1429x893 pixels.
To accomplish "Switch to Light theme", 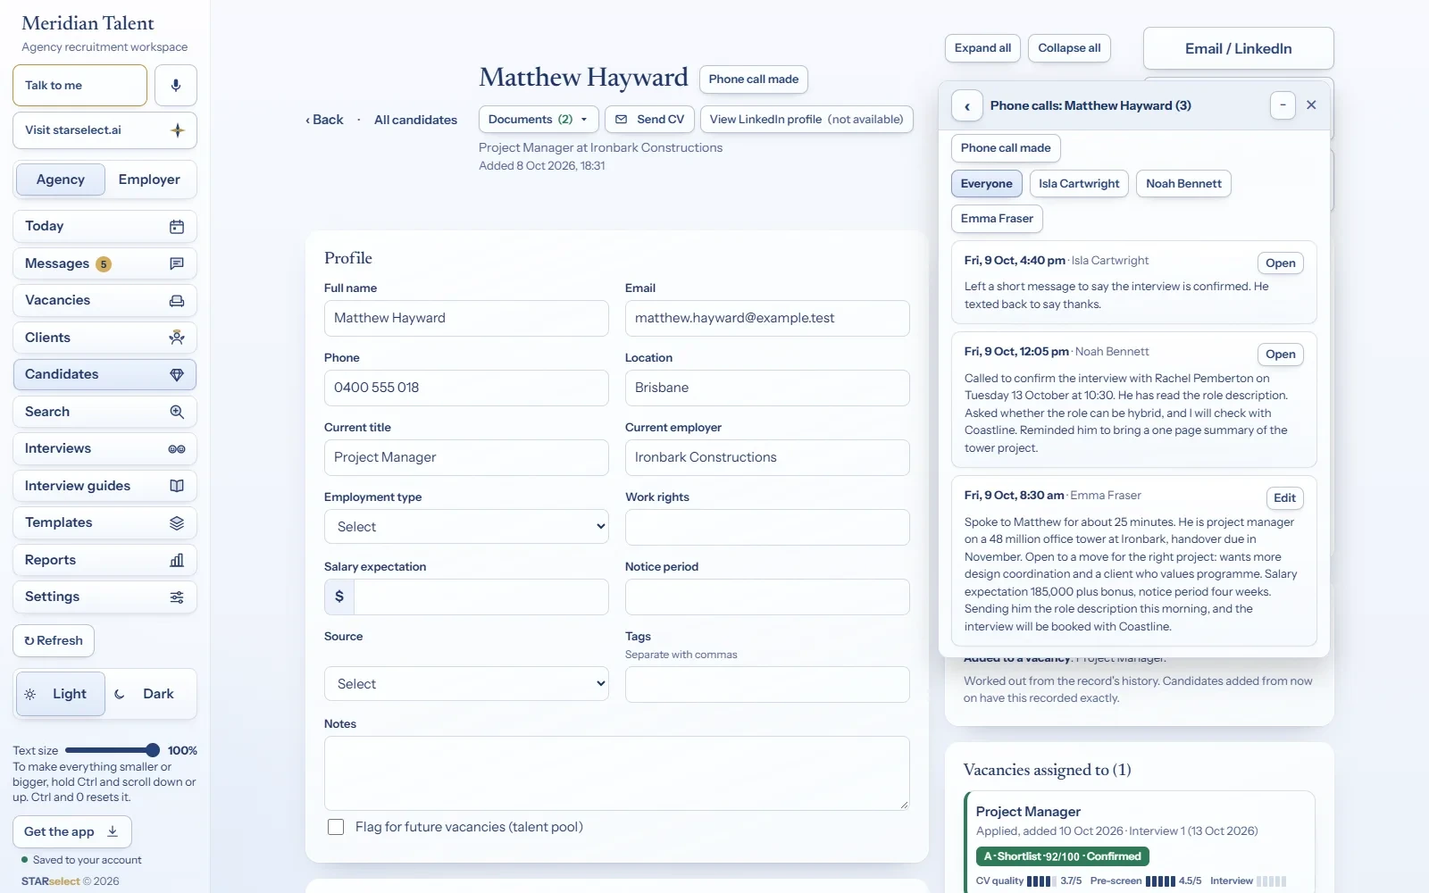I will click(60, 694).
